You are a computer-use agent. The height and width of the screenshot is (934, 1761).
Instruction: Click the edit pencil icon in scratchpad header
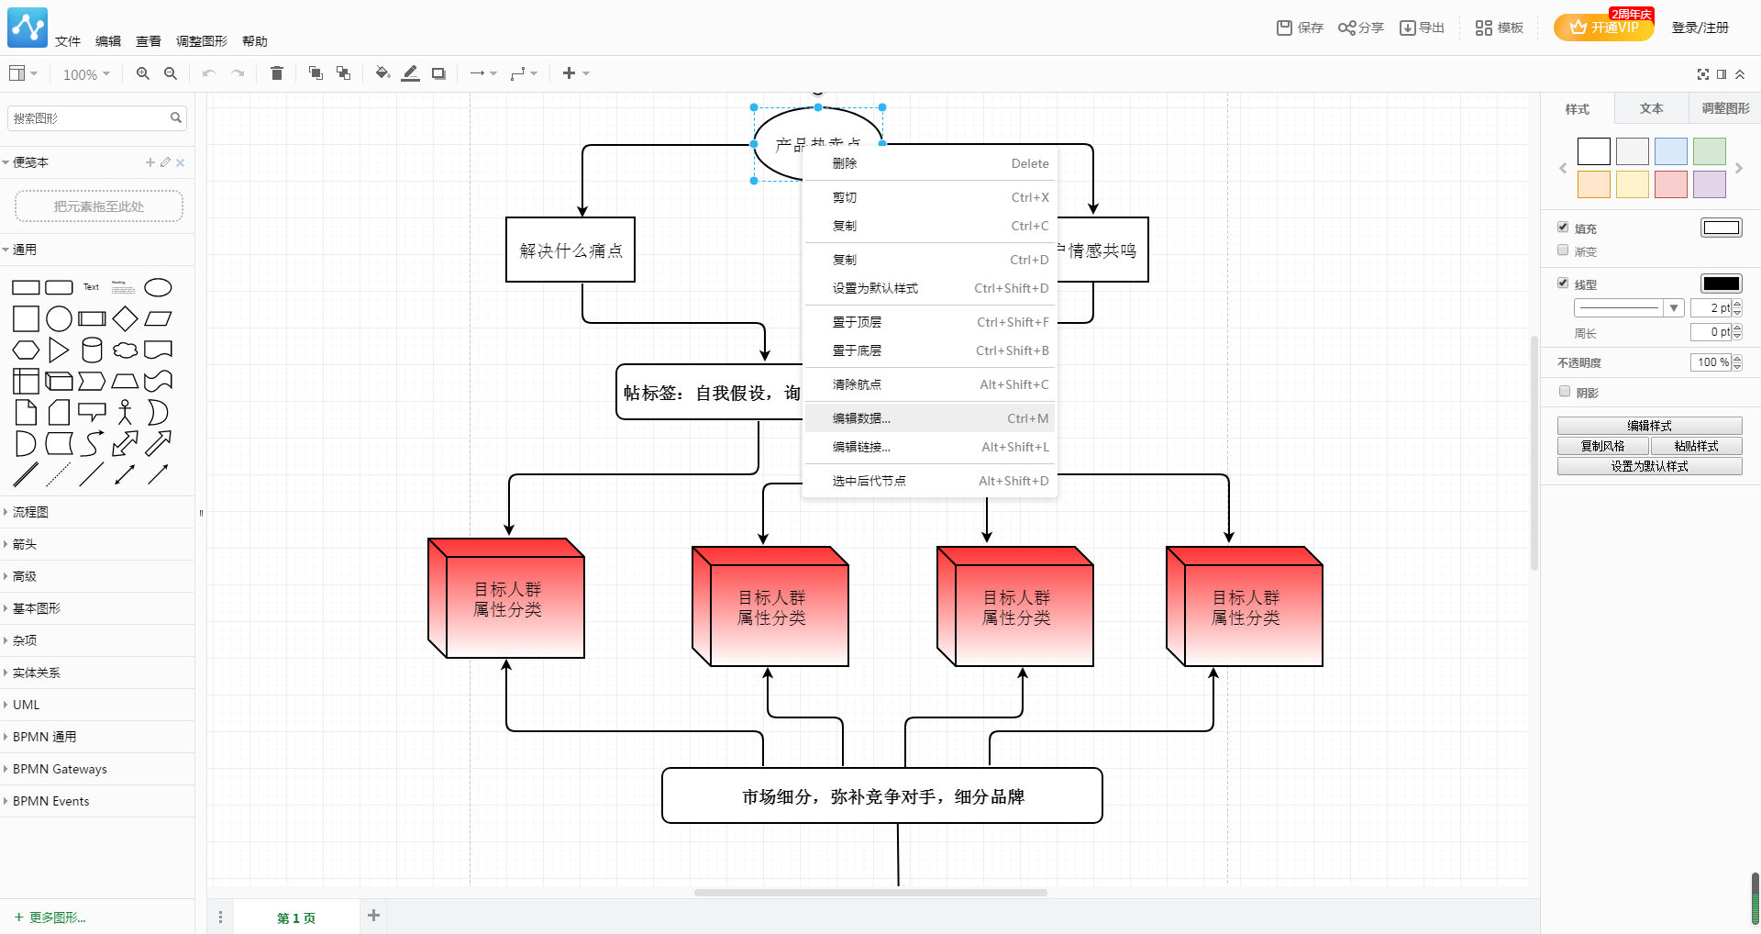point(165,162)
